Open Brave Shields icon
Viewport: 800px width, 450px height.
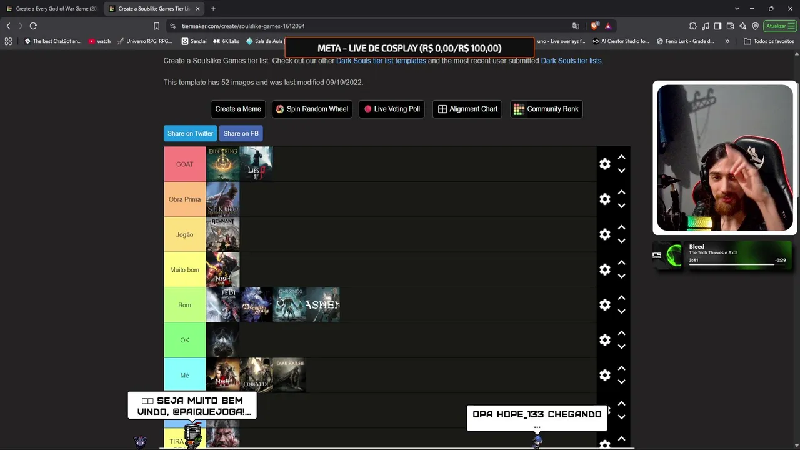pos(594,26)
